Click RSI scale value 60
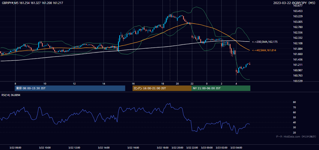Viewport: 319px width, 150px height. click(x=294, y=112)
